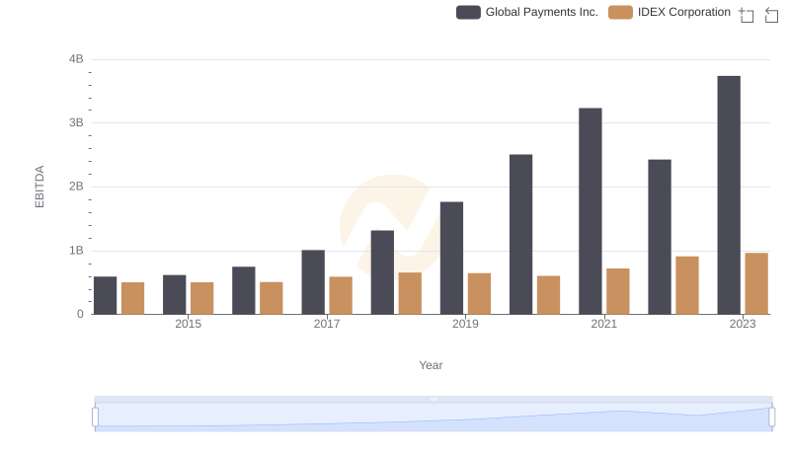
Task: Select Global Payments 2017 bar
Action: click(x=313, y=282)
